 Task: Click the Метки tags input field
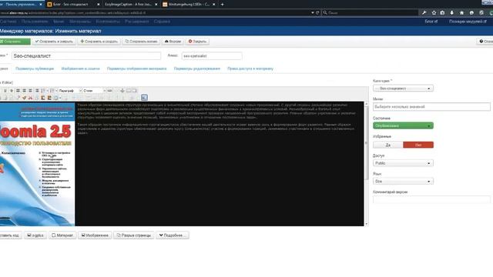(x=431, y=107)
